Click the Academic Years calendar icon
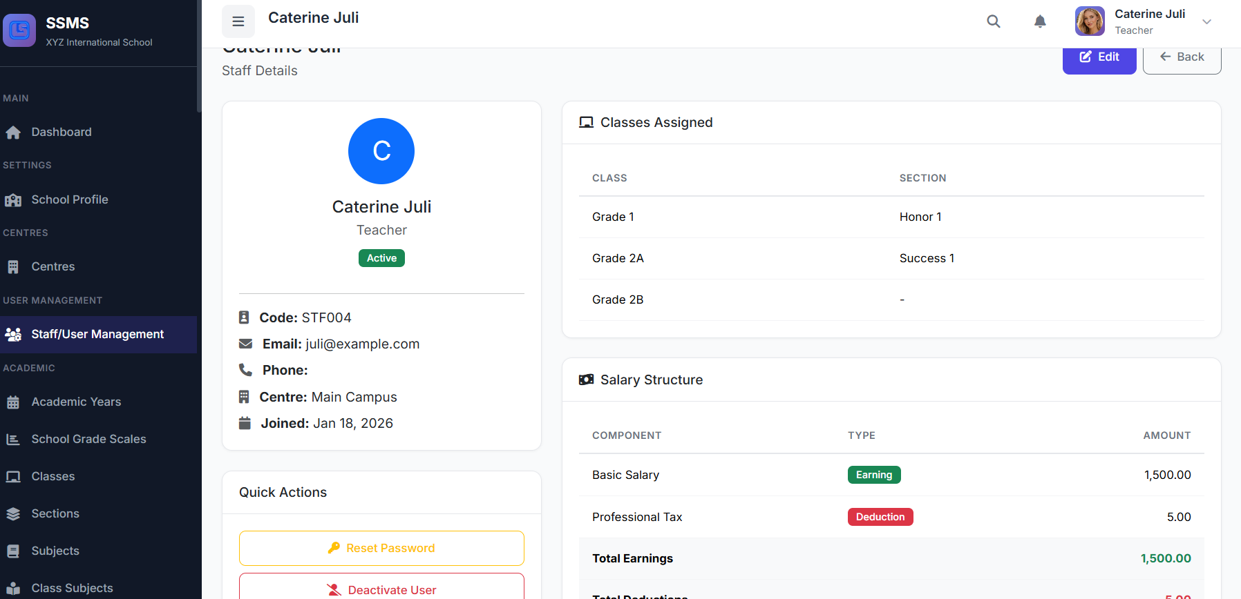Screen dimensions: 1241x599 coord(13,402)
